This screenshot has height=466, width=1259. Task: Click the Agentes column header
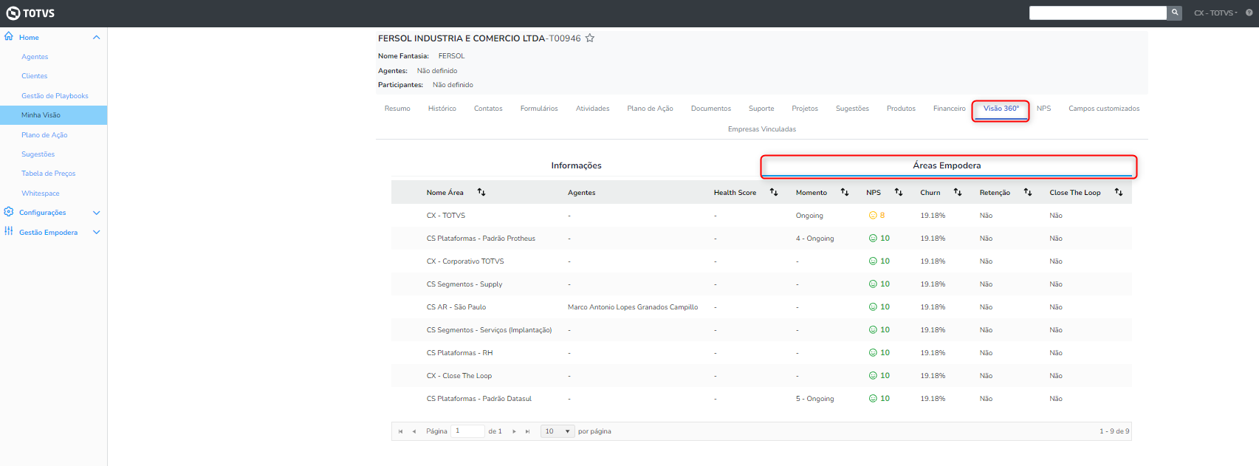click(582, 193)
